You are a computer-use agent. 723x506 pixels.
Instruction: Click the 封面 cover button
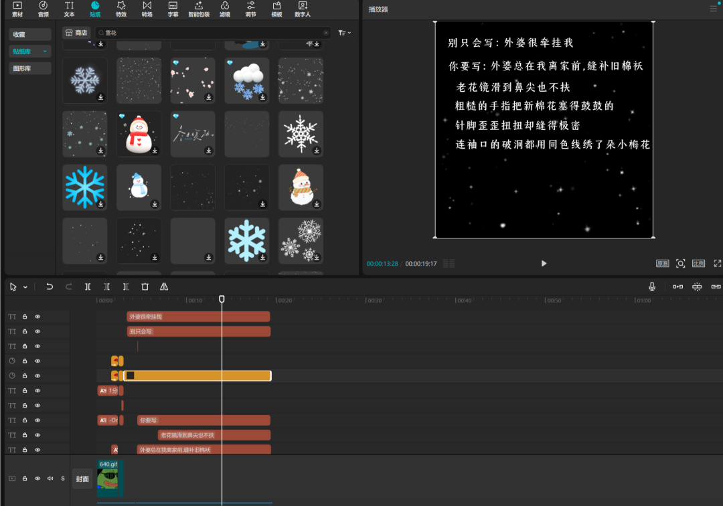click(x=82, y=479)
